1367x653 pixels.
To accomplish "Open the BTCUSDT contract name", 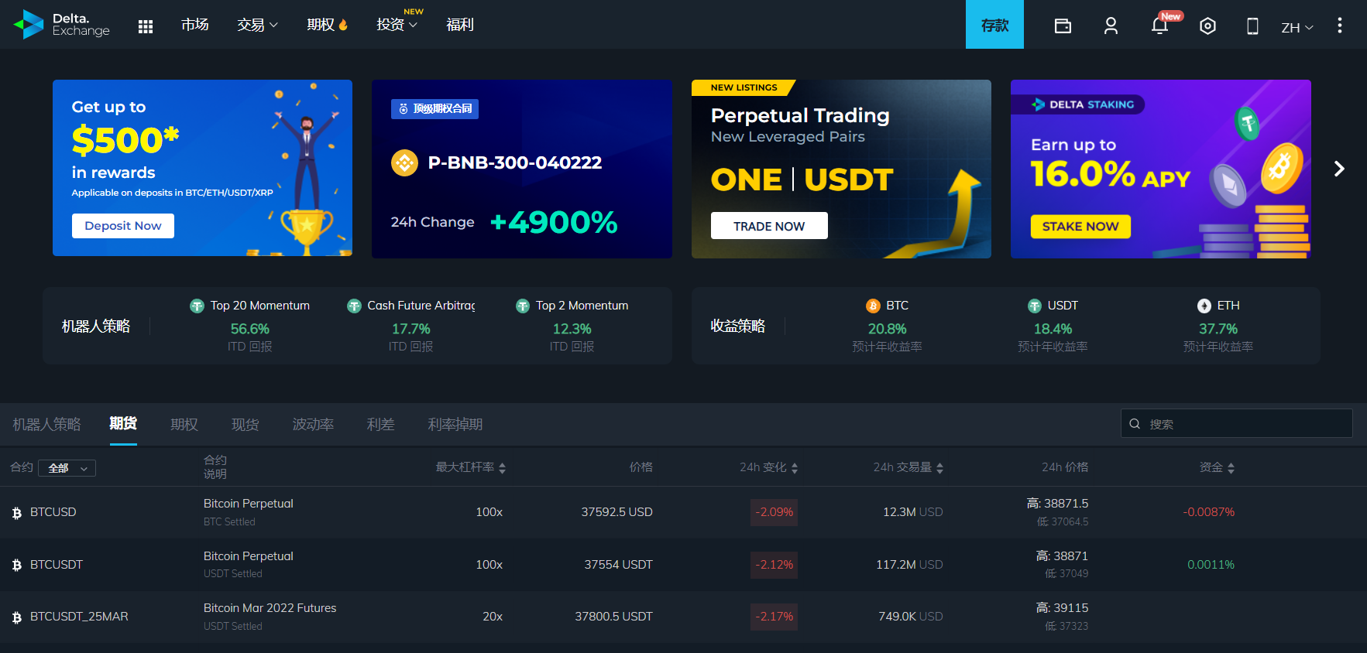I will point(57,565).
